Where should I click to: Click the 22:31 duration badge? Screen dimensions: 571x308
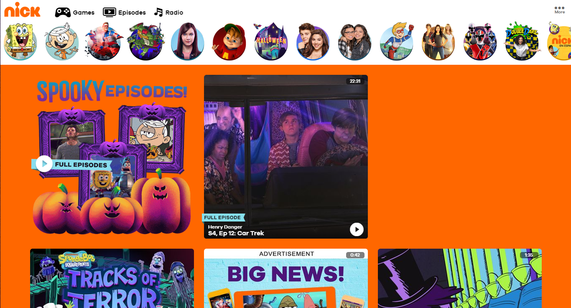pyautogui.click(x=355, y=81)
